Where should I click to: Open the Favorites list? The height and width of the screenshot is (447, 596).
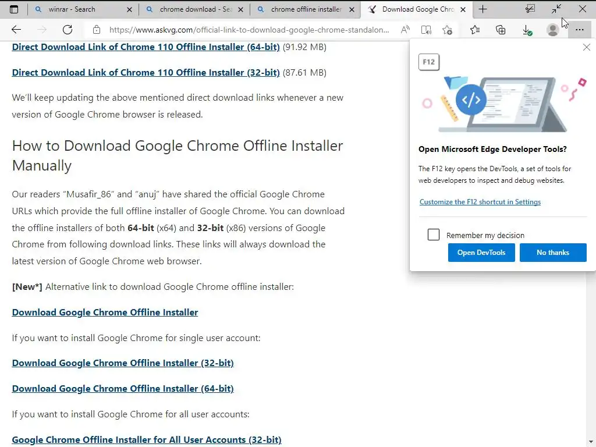pyautogui.click(x=475, y=30)
